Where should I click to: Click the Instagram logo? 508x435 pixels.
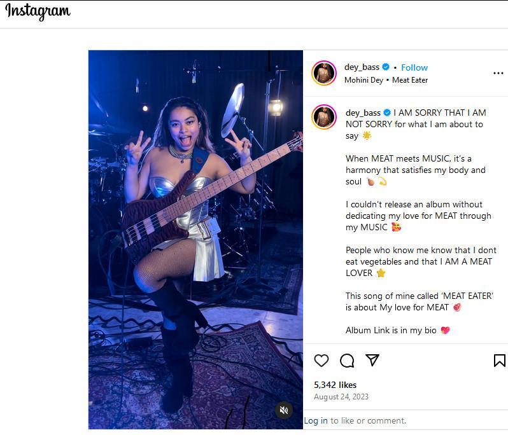(38, 11)
